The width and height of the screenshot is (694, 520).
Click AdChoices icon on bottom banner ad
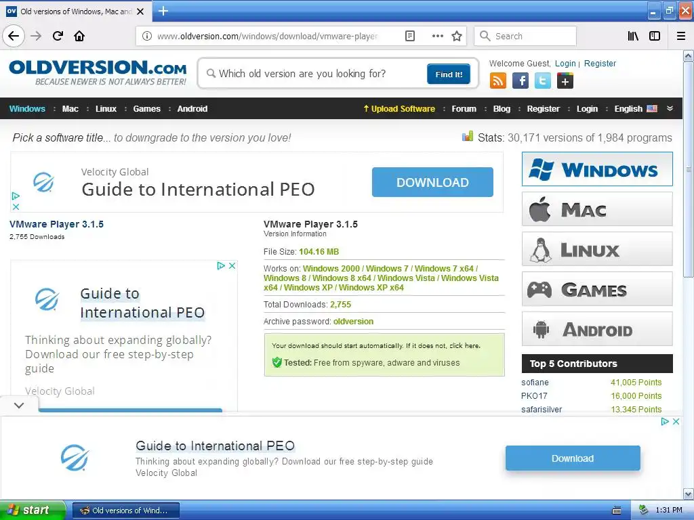[665, 421]
